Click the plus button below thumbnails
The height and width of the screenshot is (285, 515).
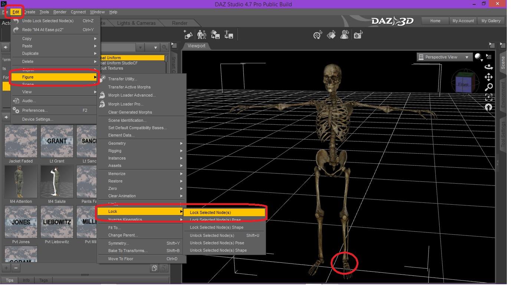(x=6, y=268)
